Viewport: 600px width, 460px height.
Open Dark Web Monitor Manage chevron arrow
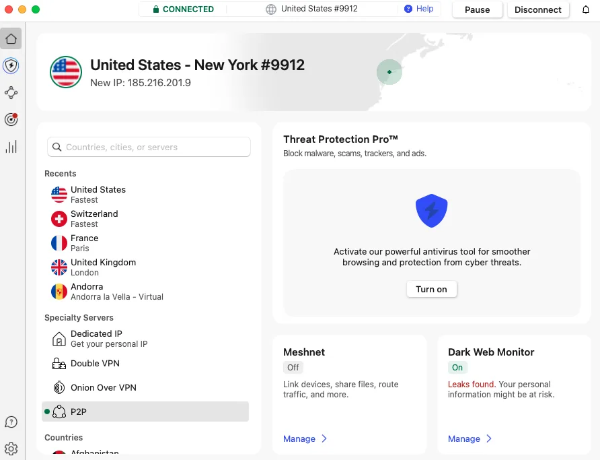tap(488, 438)
